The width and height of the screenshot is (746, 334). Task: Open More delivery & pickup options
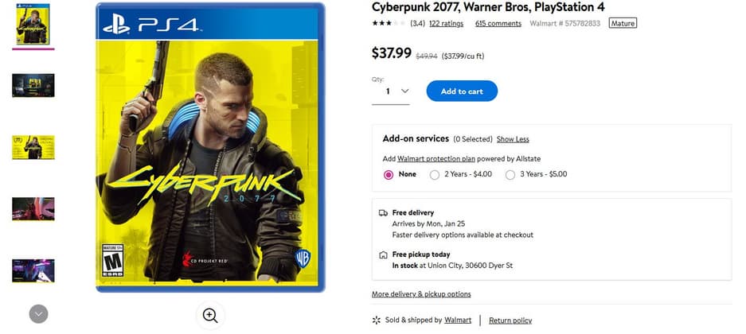(421, 294)
